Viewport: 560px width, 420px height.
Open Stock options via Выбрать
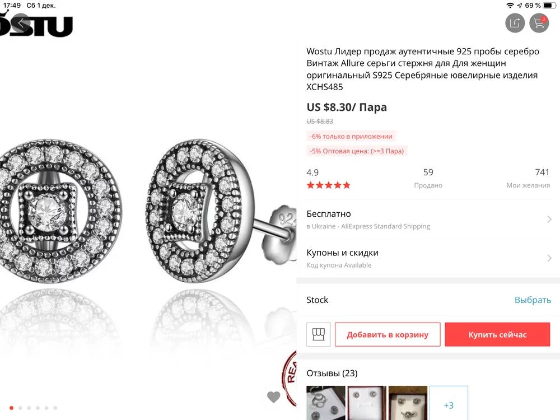(x=533, y=300)
